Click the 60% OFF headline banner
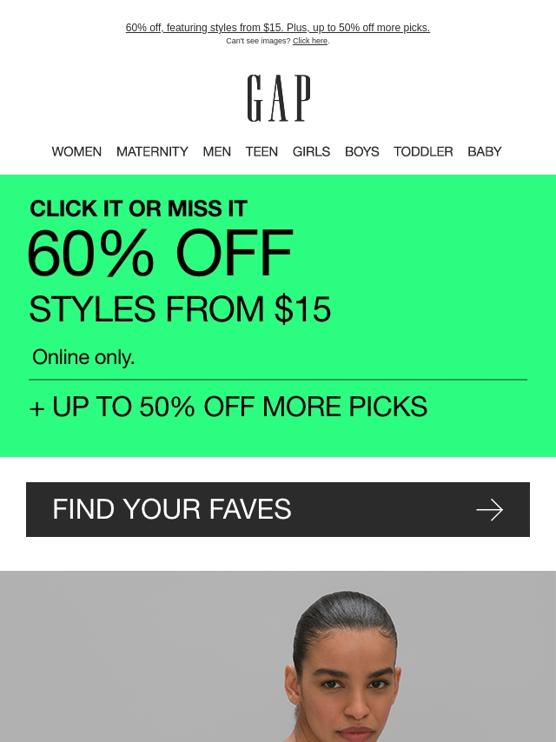The image size is (556, 742). 160,253
